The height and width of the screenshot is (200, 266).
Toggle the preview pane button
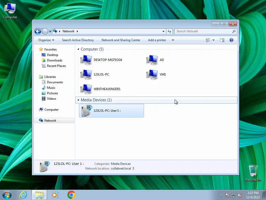(222, 40)
